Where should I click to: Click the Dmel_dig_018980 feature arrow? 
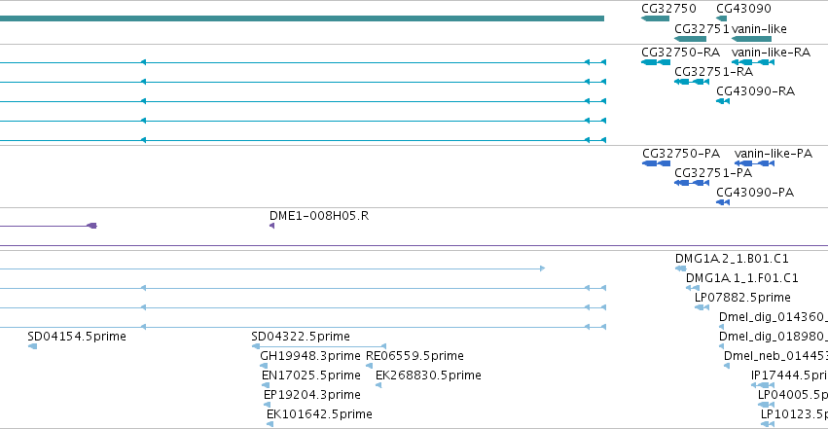click(x=721, y=346)
